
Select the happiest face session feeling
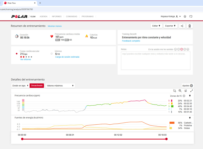pyautogui.click(x=188, y=49)
